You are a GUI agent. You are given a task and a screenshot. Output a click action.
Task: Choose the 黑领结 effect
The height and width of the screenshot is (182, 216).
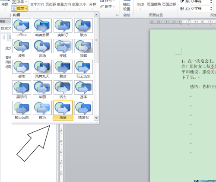coord(22,89)
